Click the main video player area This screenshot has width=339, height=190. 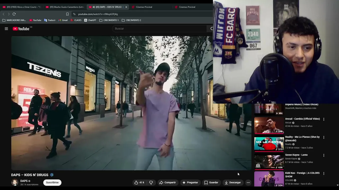pos(131,103)
